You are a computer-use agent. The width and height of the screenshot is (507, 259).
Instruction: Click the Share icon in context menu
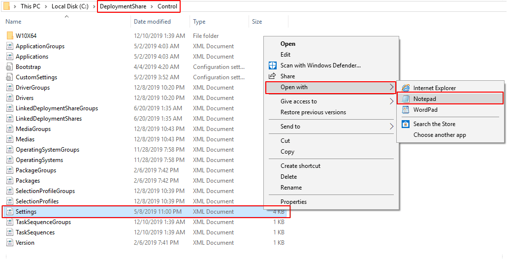pos(273,76)
